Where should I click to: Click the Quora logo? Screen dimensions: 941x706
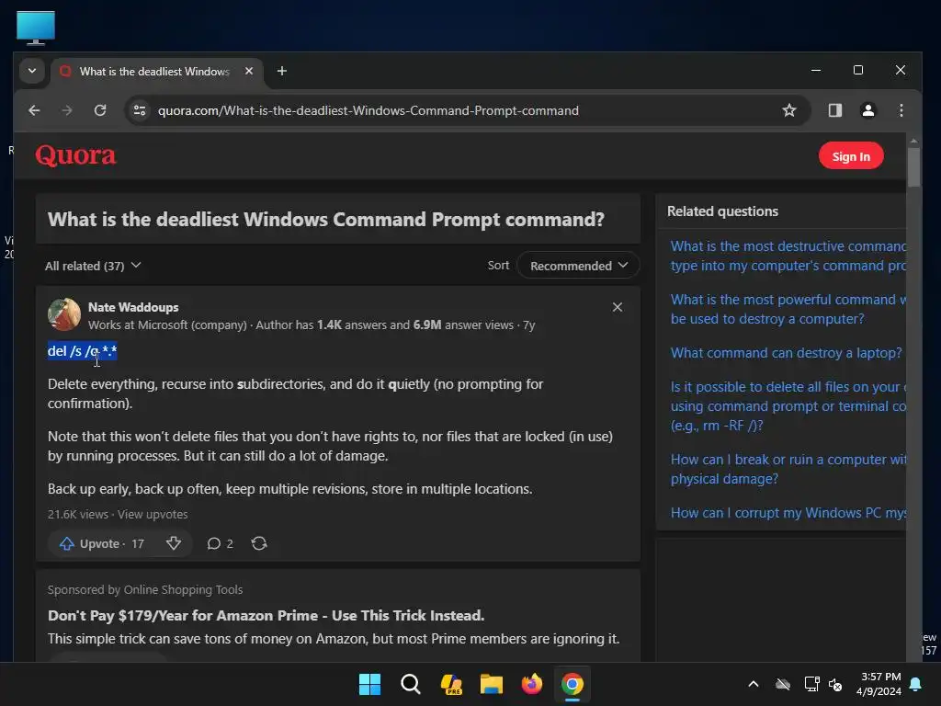[75, 155]
